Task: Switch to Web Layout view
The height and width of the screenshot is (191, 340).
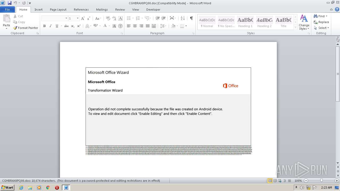Action: click(x=280, y=181)
